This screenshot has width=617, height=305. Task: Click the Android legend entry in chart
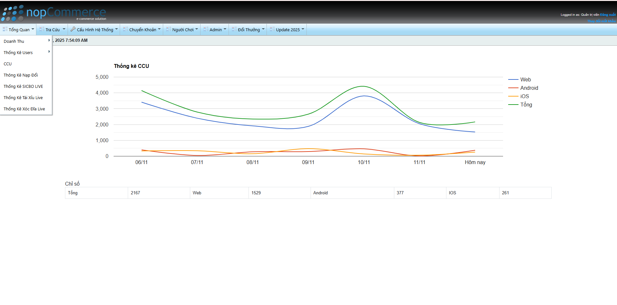(529, 88)
